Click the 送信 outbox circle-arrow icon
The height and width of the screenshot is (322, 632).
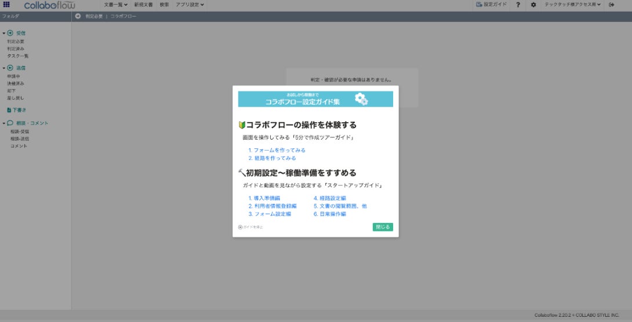click(x=10, y=68)
